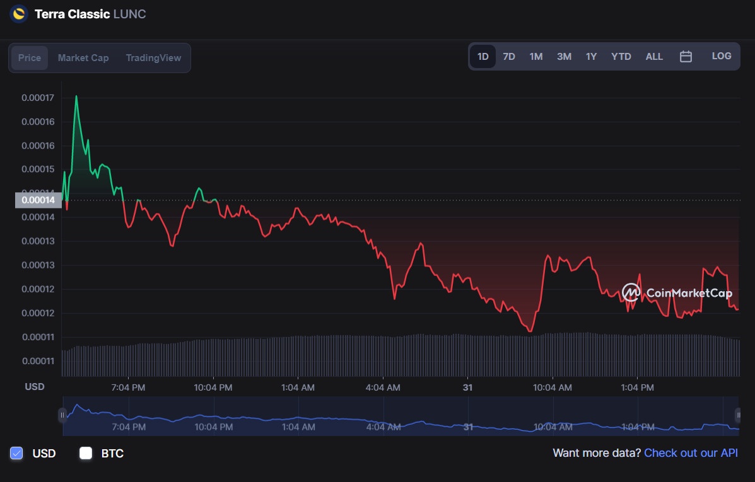Check the BTC currency checkbox

click(x=86, y=453)
